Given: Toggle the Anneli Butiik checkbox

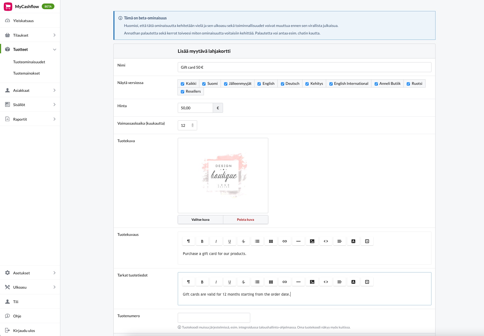Looking at the screenshot, I should [376, 84].
